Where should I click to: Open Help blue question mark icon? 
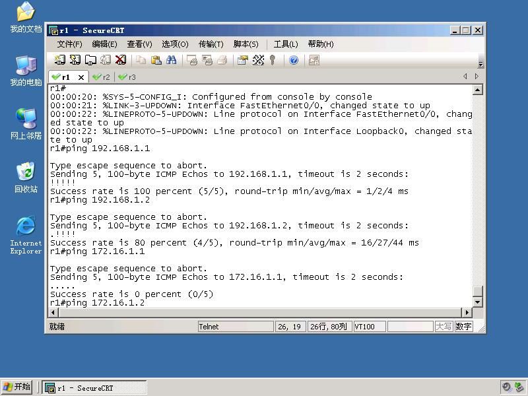[x=294, y=60]
